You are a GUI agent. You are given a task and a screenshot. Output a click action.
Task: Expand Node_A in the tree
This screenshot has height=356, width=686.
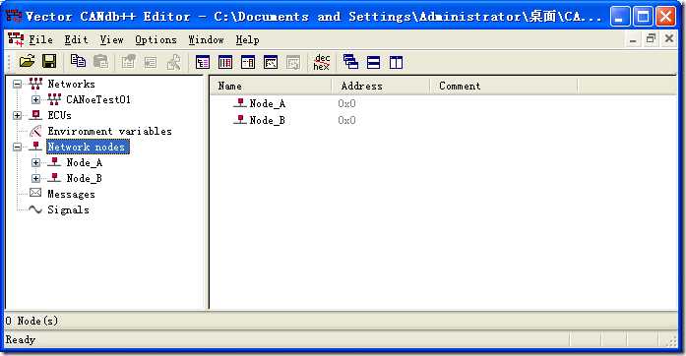click(35, 162)
